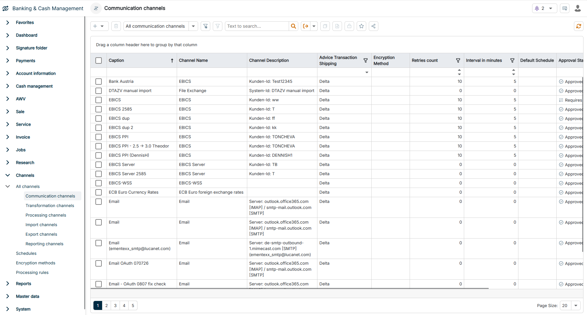This screenshot has height=315, width=587.
Task: Click the Text to search input field
Action: click(257, 26)
